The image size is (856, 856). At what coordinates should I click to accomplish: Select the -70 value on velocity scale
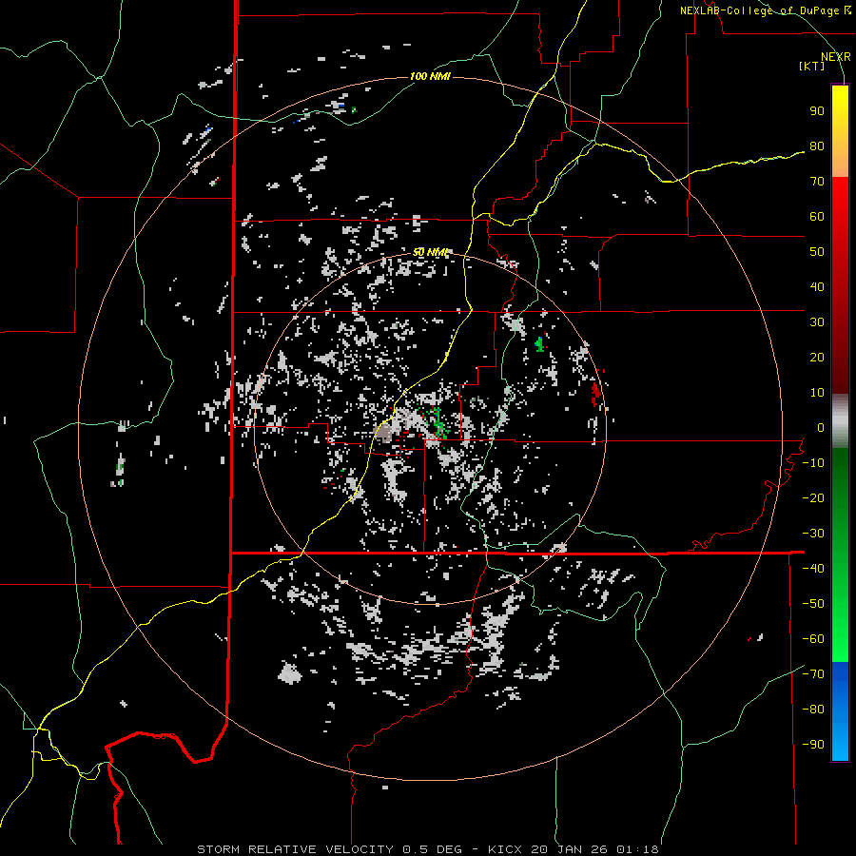(x=813, y=674)
